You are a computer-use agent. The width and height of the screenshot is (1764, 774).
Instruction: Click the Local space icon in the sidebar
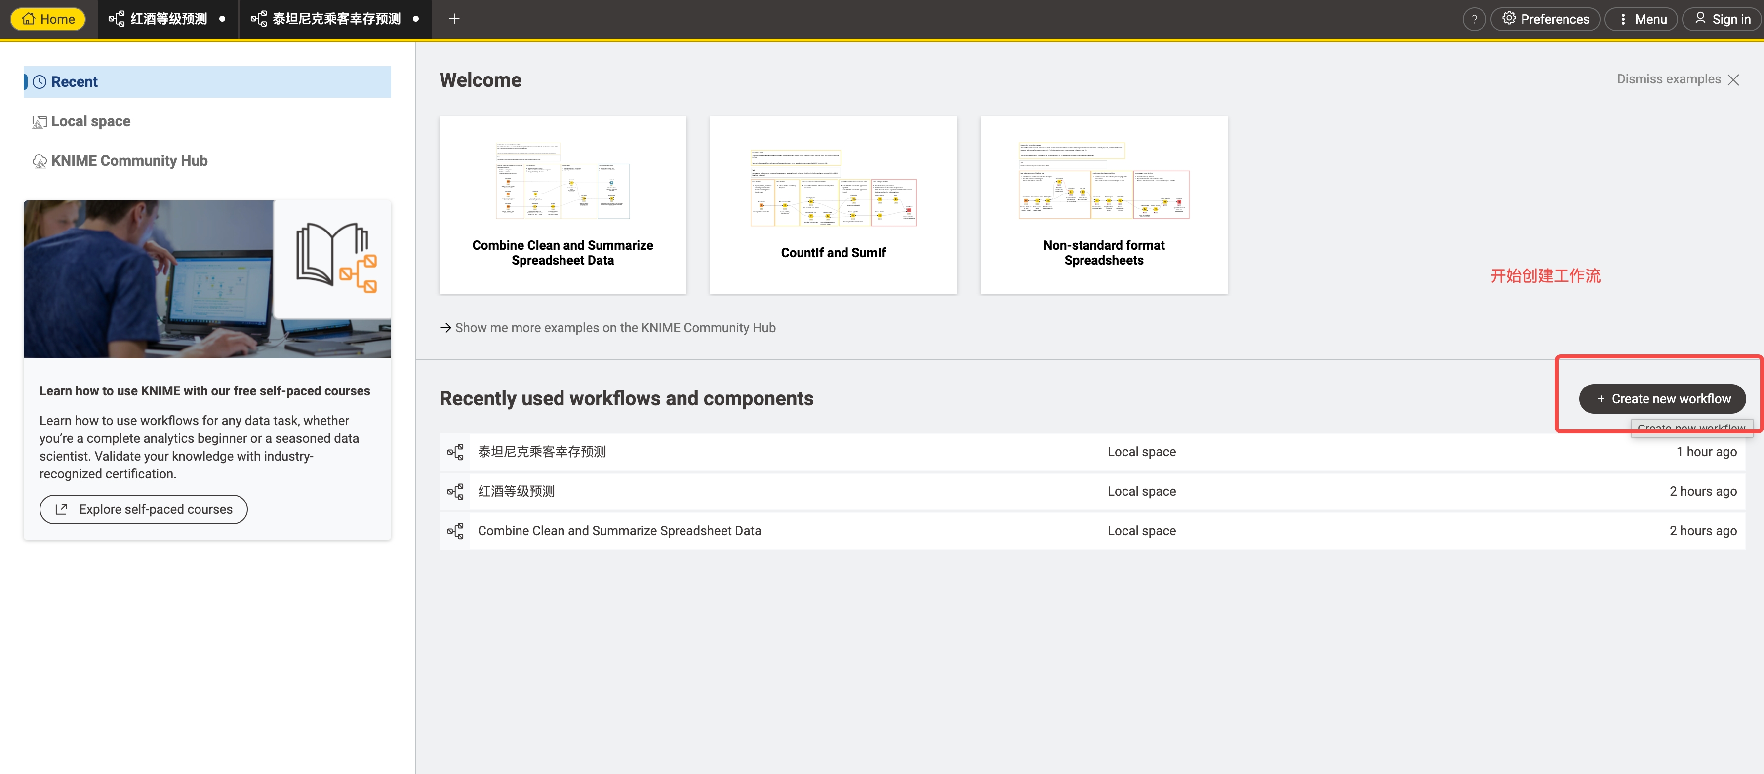[40, 122]
